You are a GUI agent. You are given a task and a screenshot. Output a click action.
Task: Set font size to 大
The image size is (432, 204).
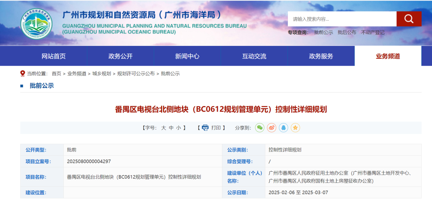point(164,128)
